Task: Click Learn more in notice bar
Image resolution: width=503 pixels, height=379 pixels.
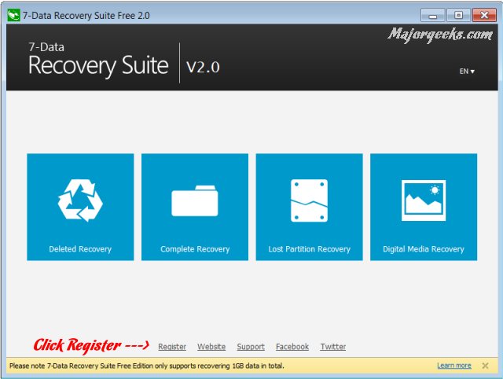Action: (x=454, y=366)
